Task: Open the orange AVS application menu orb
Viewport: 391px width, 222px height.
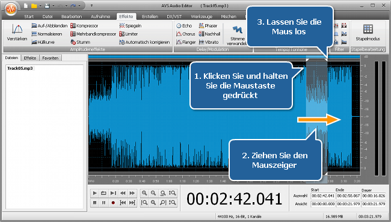Action: coord(11,9)
